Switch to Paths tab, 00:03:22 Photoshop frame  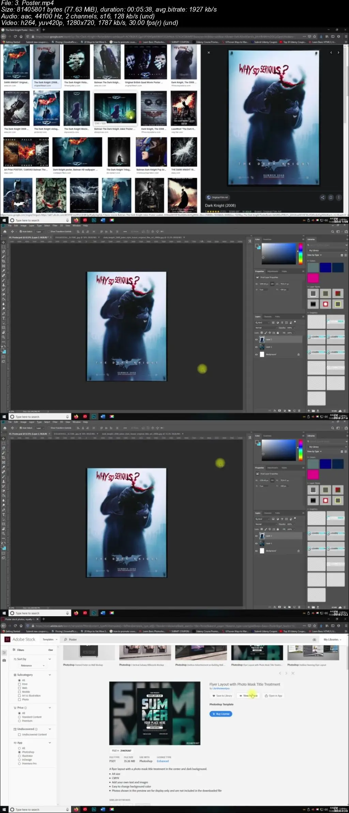point(278,513)
